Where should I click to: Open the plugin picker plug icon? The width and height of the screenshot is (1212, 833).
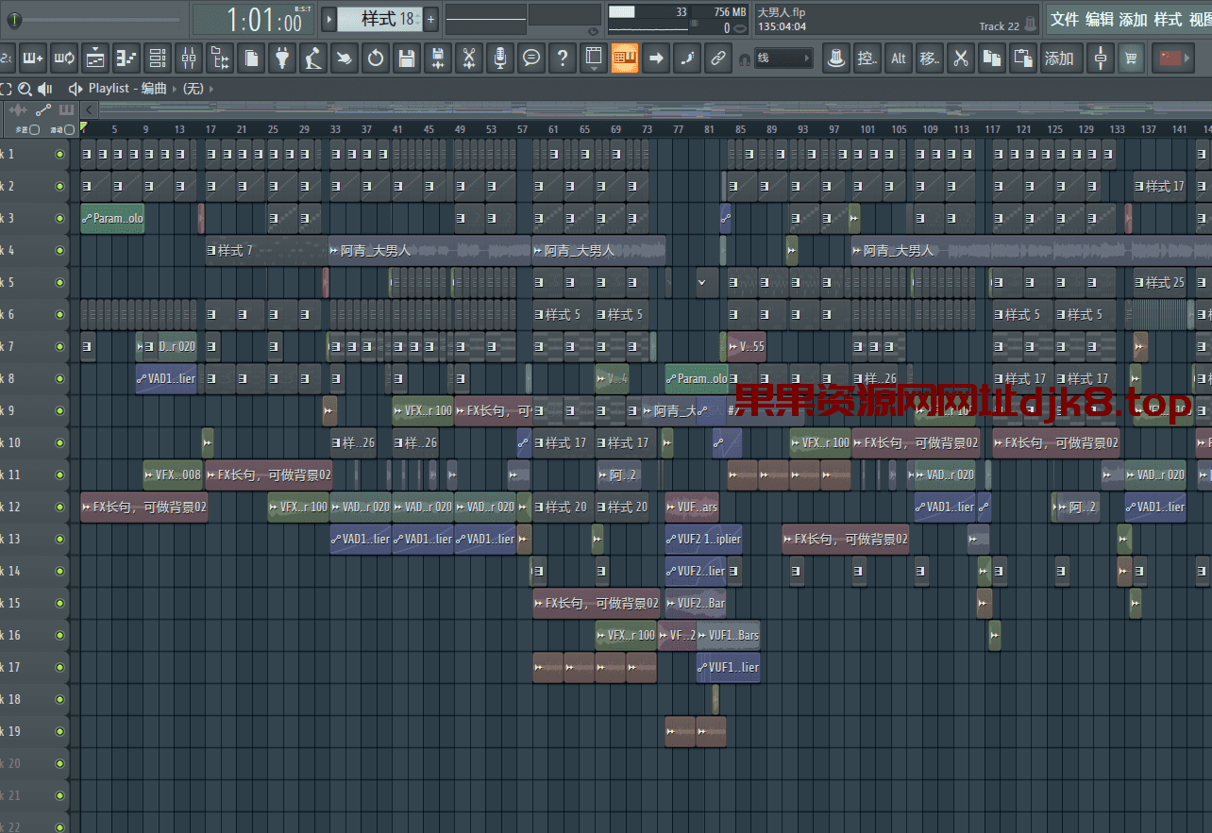click(281, 58)
